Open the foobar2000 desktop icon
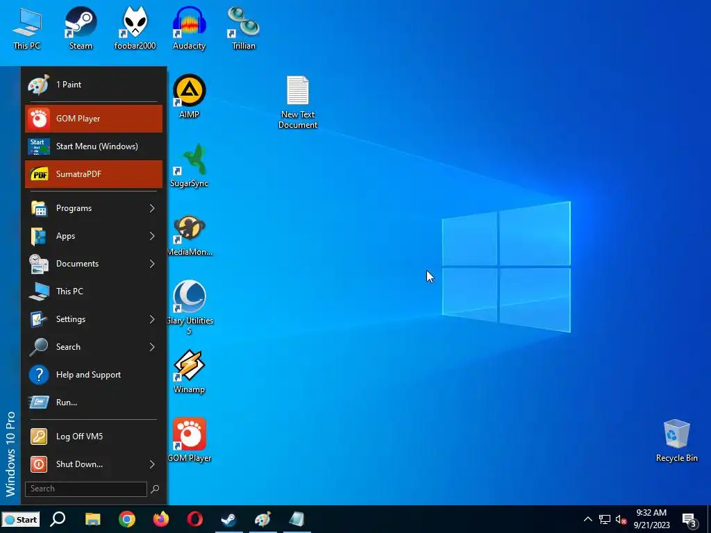The width and height of the screenshot is (711, 533). (x=135, y=28)
